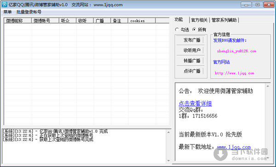Click the 1群：171516656 text
Viewport: 276px width, 167px height.
click(198, 116)
